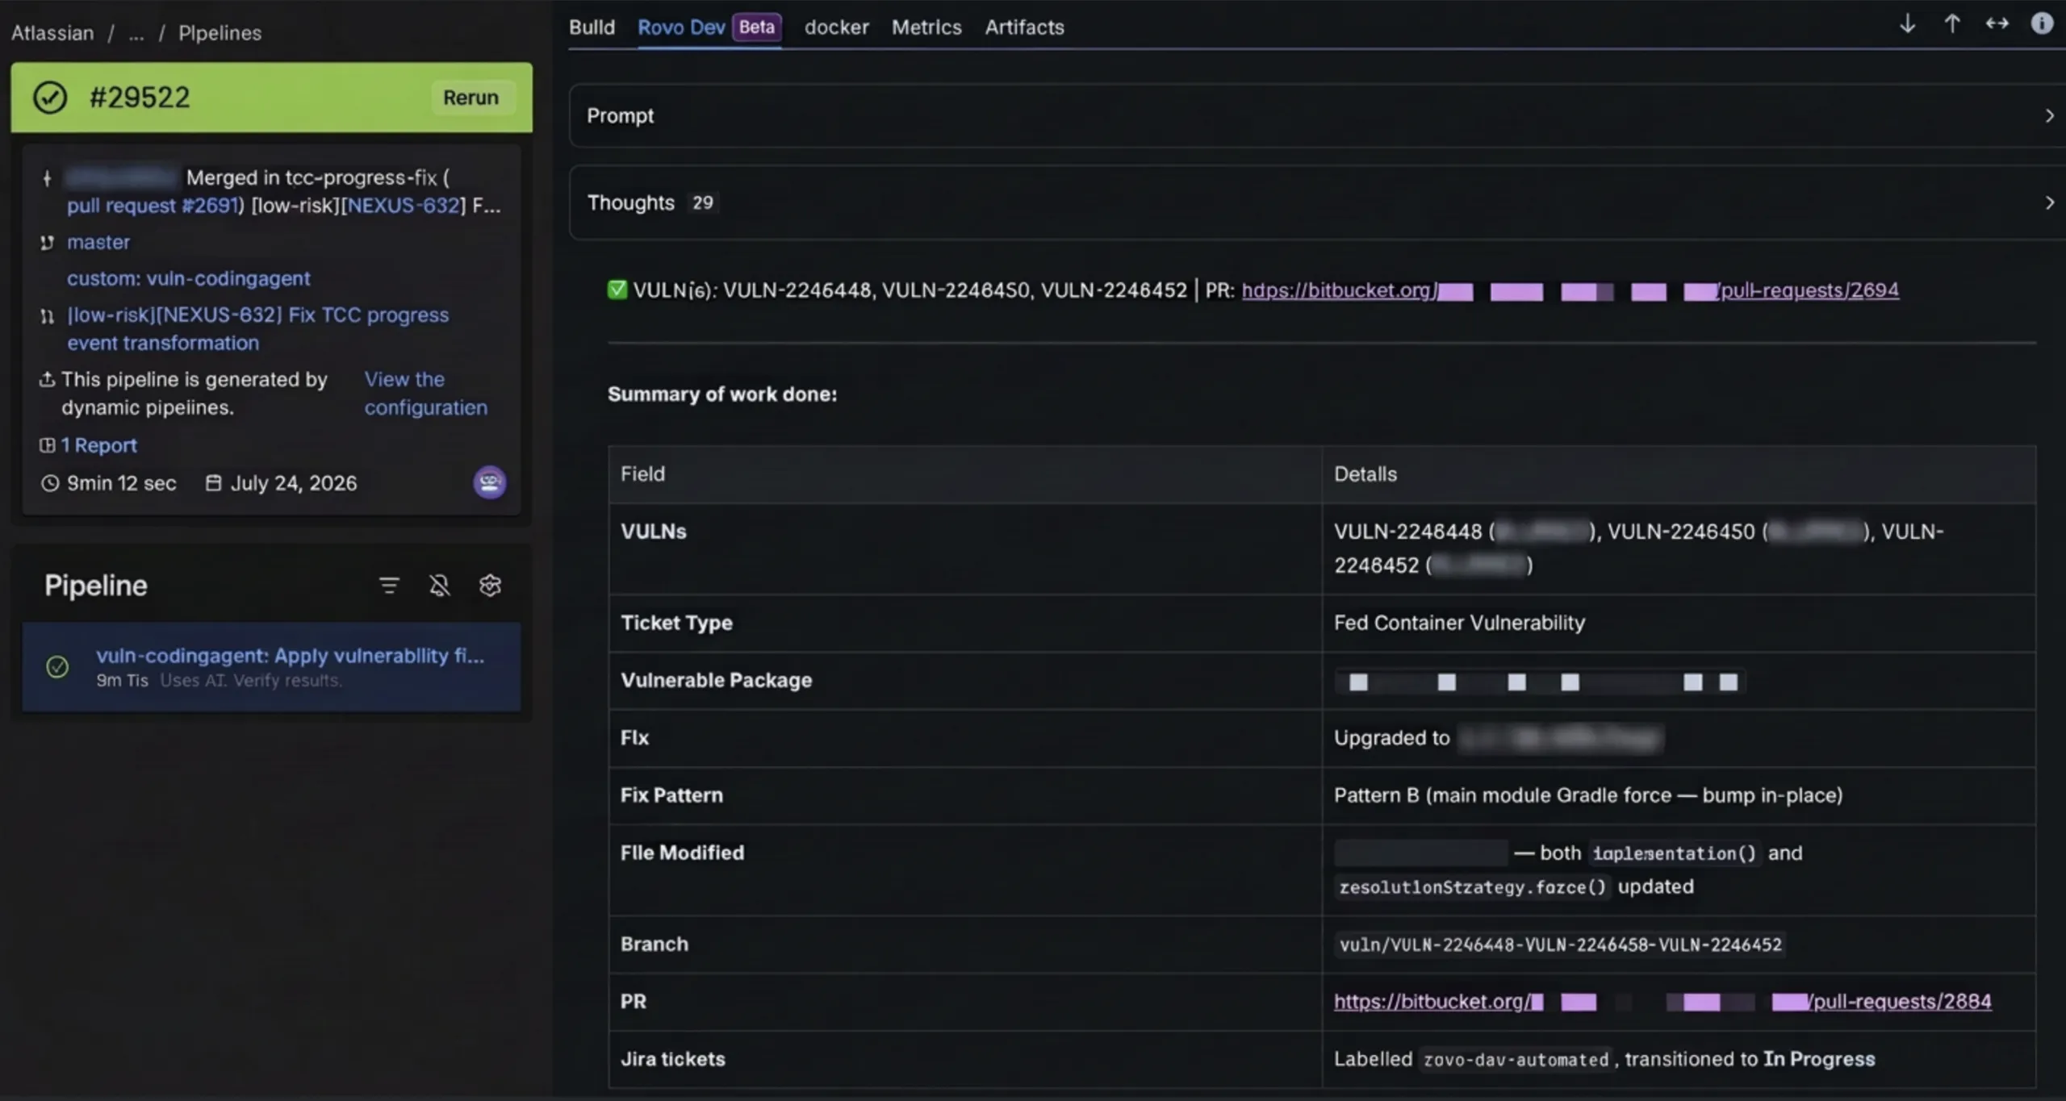Click the success checkmark icon beside #29522
Viewport: 2066px width, 1101px height.
coord(50,98)
